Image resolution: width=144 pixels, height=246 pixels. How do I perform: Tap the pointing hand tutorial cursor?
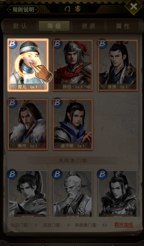pos(41,73)
